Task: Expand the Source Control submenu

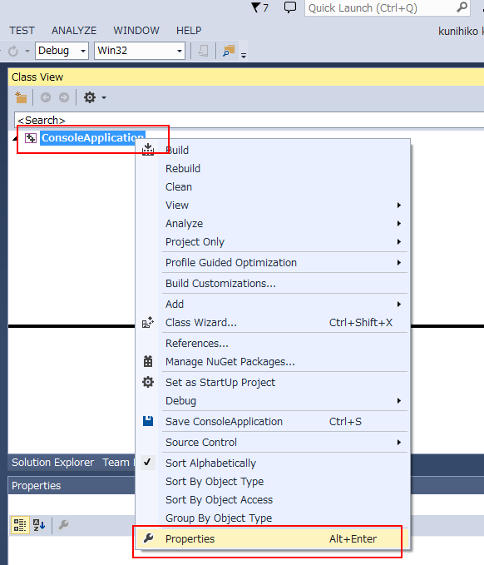Action: 398,442
